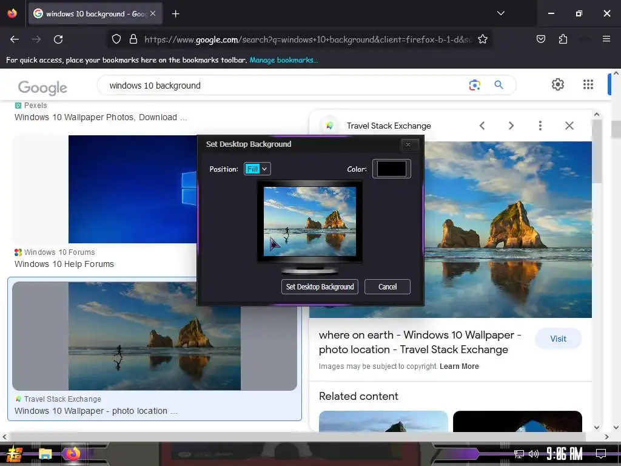This screenshot has height=466, width=621.
Task: Click the Google search input field
Action: point(285,85)
